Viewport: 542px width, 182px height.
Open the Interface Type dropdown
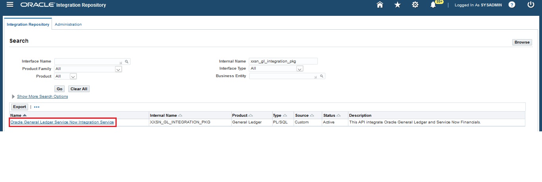[276, 68]
